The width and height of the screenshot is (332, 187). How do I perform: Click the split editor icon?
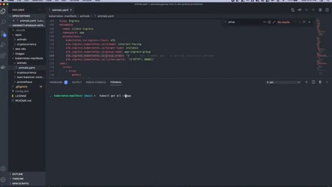[x=327, y=10]
